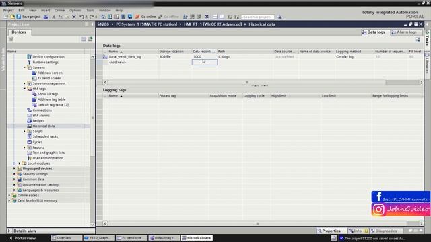Click the Cycles tree item
The width and height of the screenshot is (431, 242).
(38, 142)
